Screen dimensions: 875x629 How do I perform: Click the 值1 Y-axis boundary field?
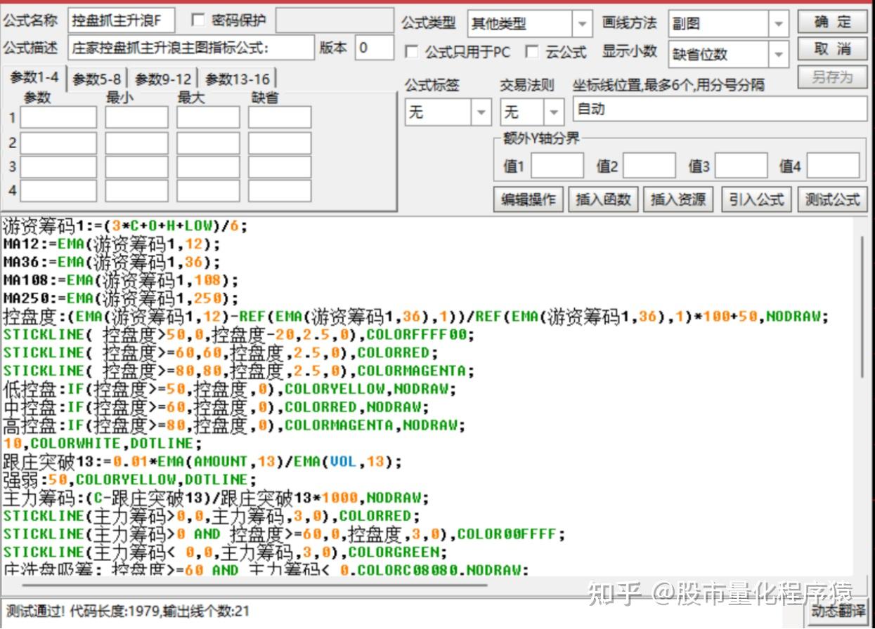[557, 166]
